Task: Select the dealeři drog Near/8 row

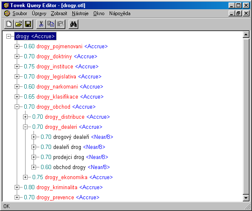Action: point(73,147)
